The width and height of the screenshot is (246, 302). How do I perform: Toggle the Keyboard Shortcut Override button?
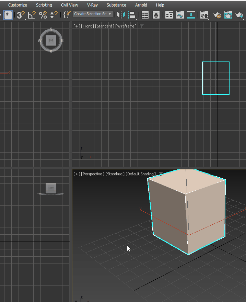click(x=8, y=15)
